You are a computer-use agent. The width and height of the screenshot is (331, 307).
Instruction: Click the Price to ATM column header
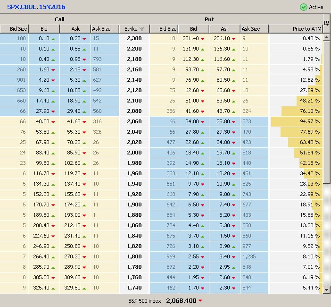[296, 29]
